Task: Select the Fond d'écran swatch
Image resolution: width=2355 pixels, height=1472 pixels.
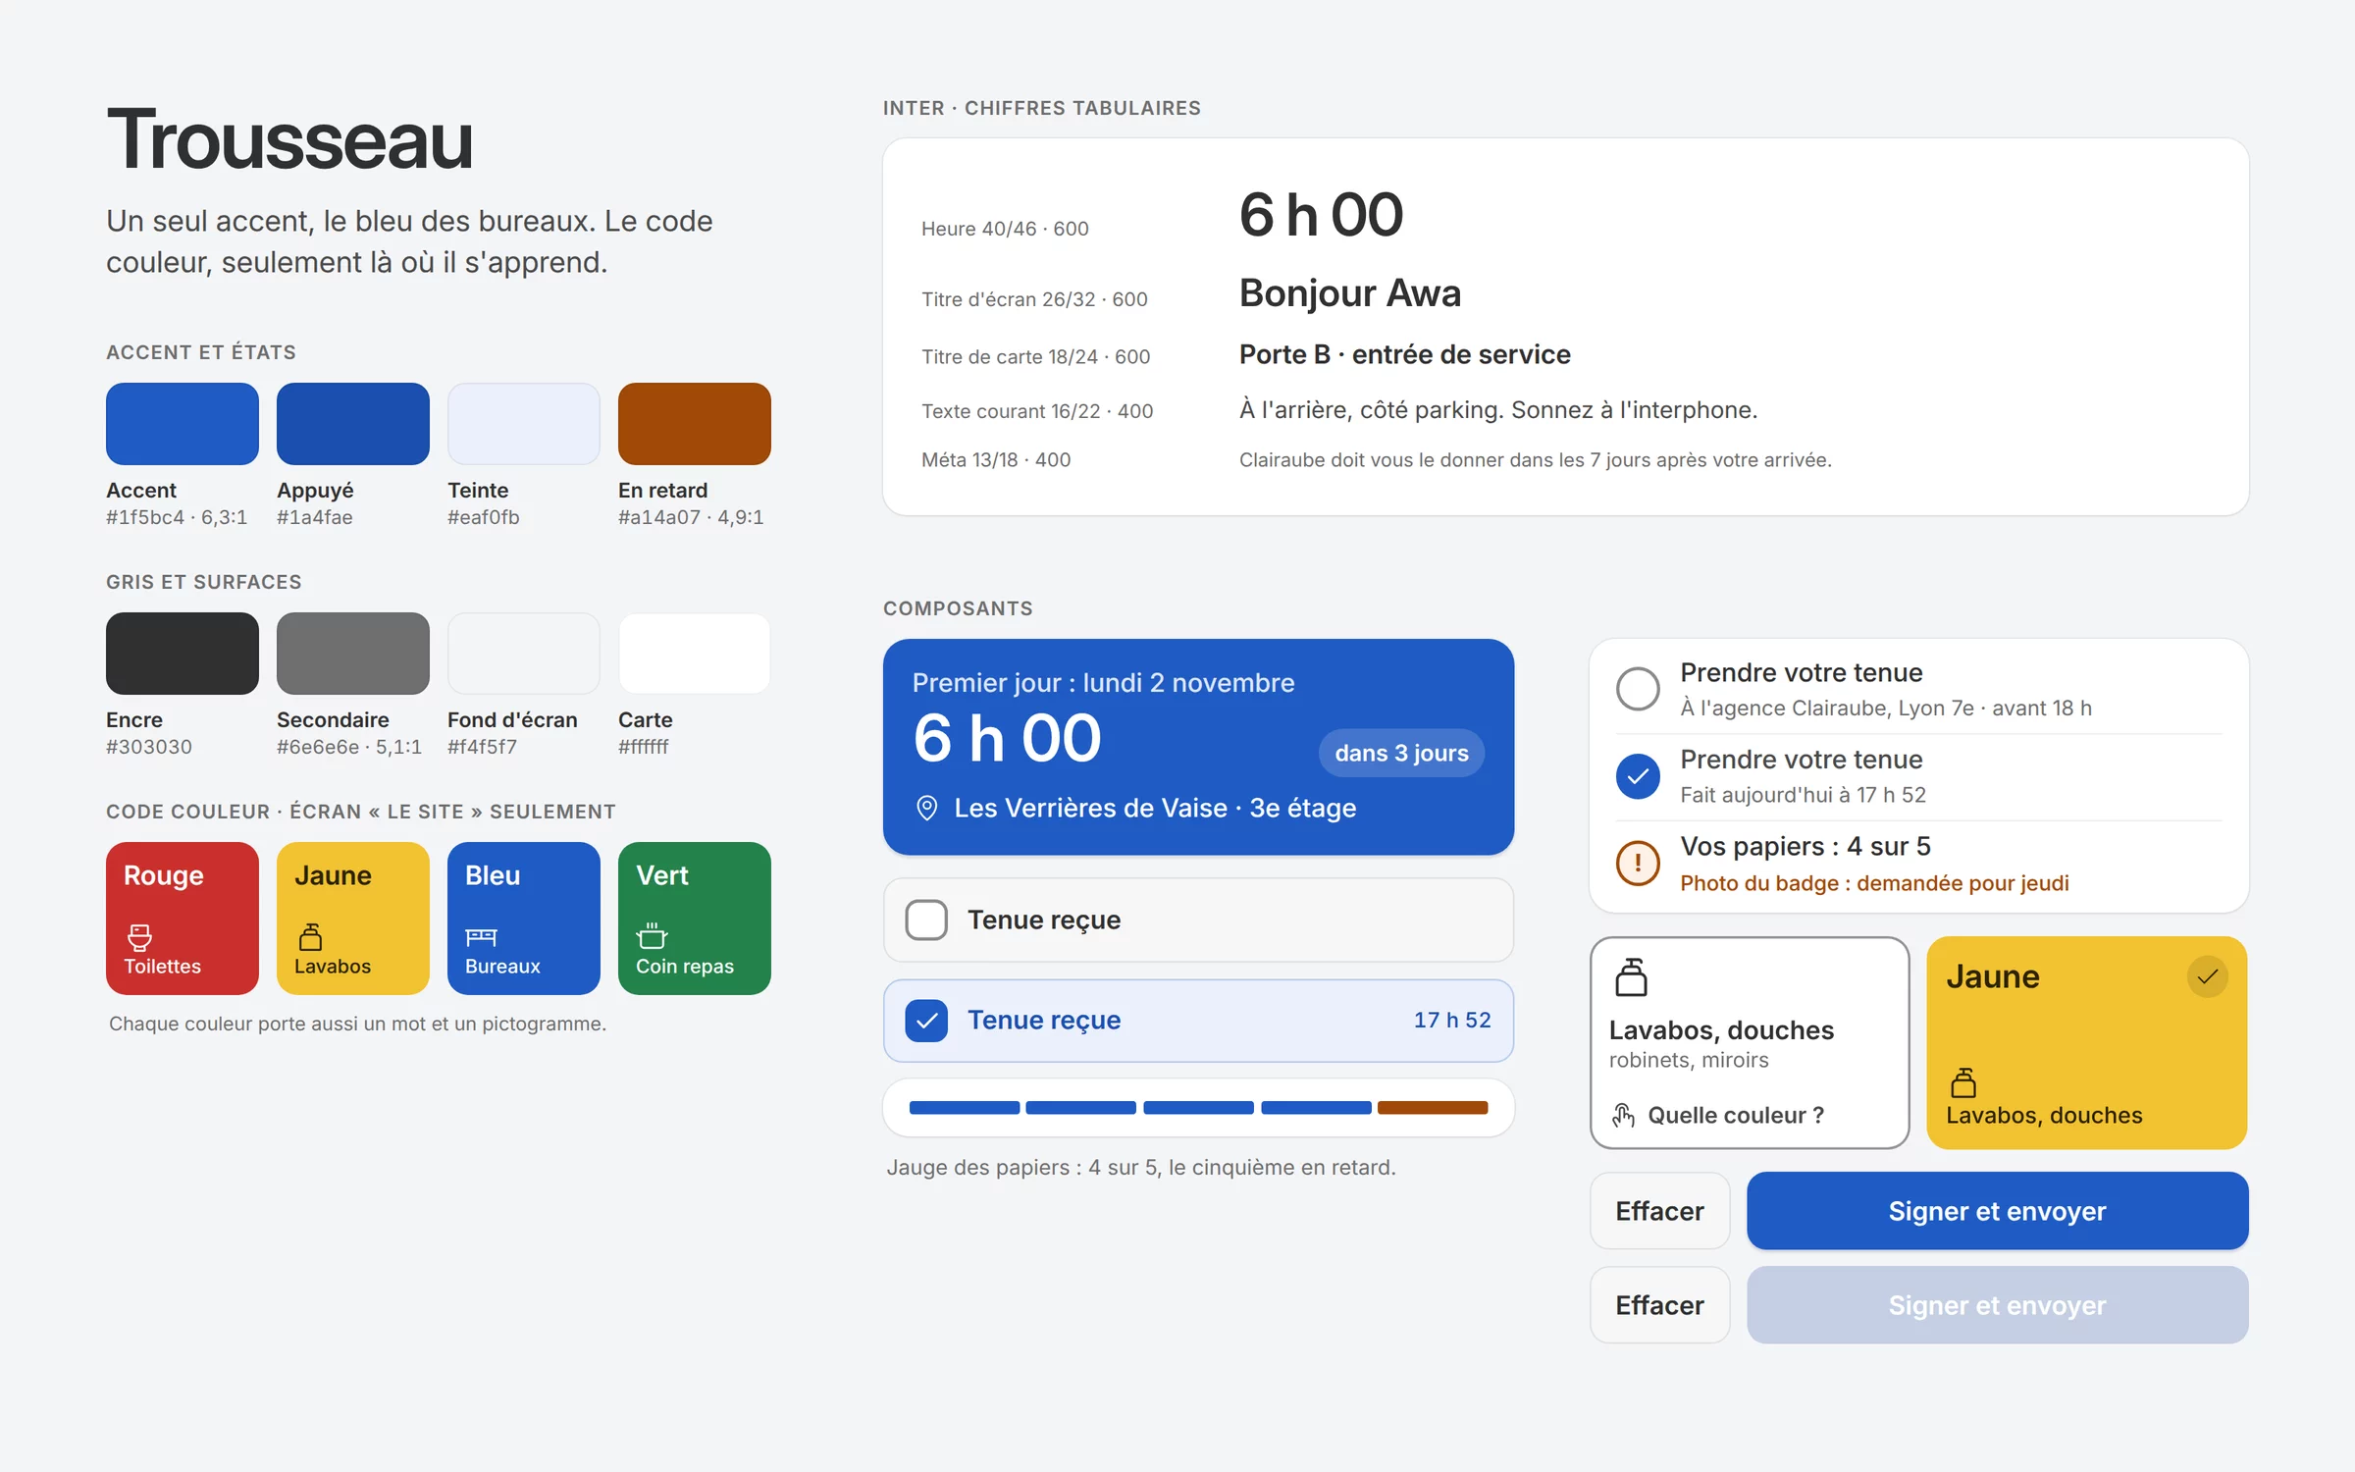Action: point(524,654)
